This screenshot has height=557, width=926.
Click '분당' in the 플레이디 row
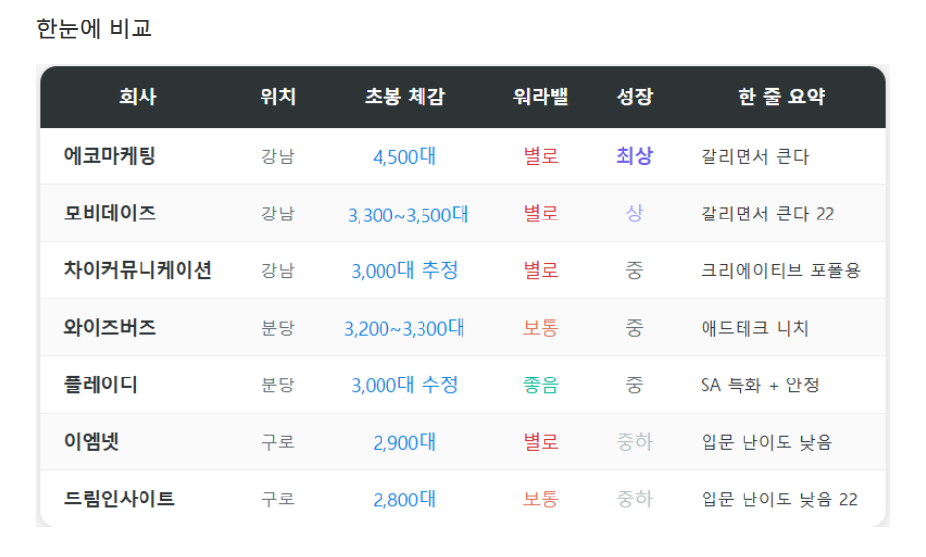(277, 385)
